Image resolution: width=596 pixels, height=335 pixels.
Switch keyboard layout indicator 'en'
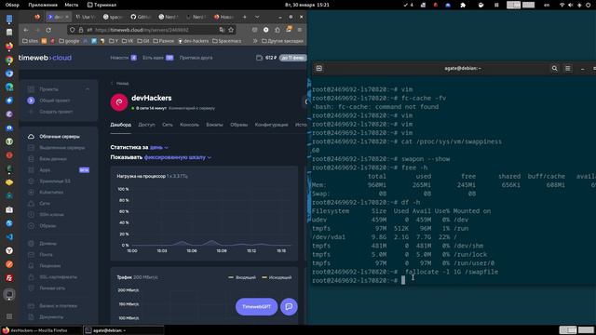click(x=547, y=5)
